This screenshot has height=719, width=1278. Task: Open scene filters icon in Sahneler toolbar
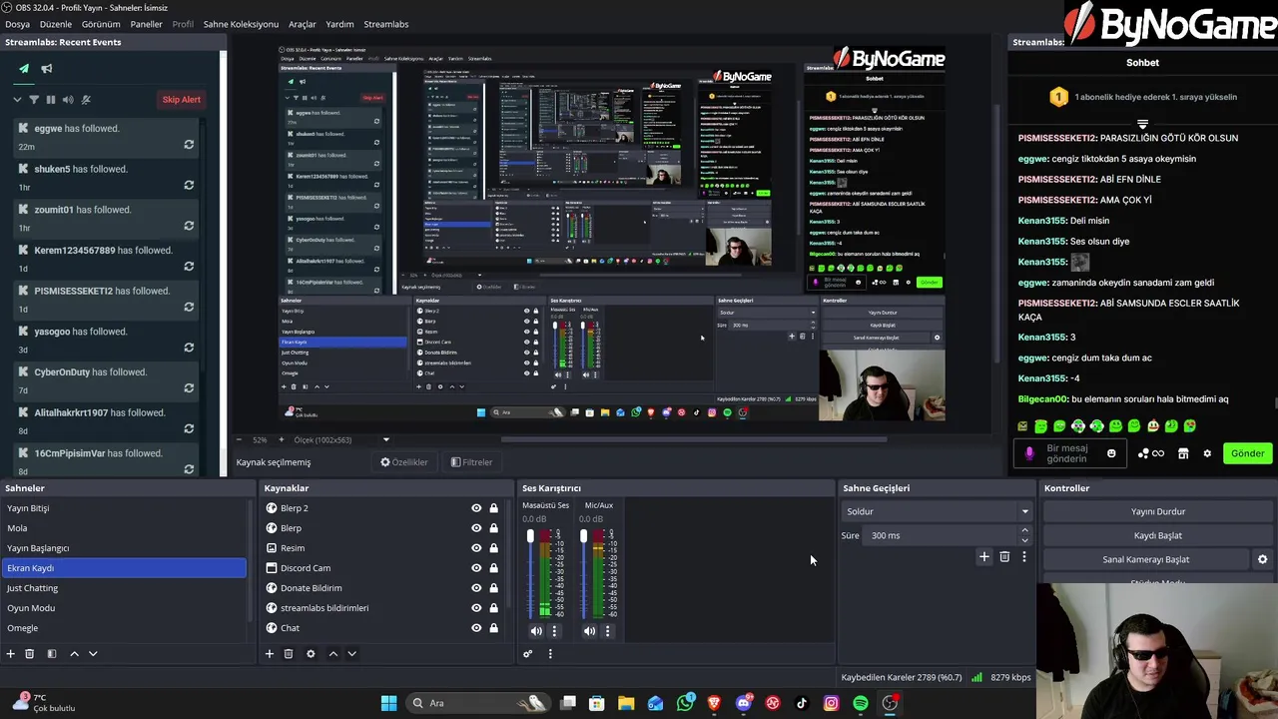(52, 653)
